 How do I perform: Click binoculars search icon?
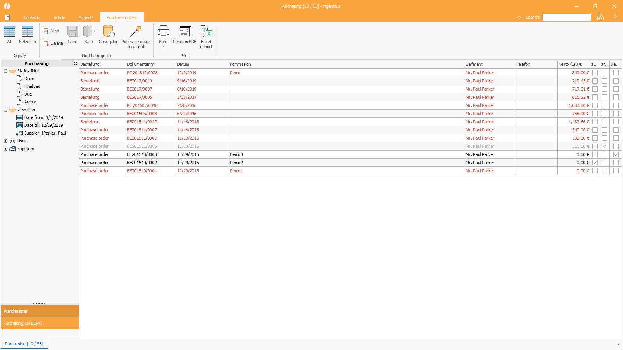[600, 17]
